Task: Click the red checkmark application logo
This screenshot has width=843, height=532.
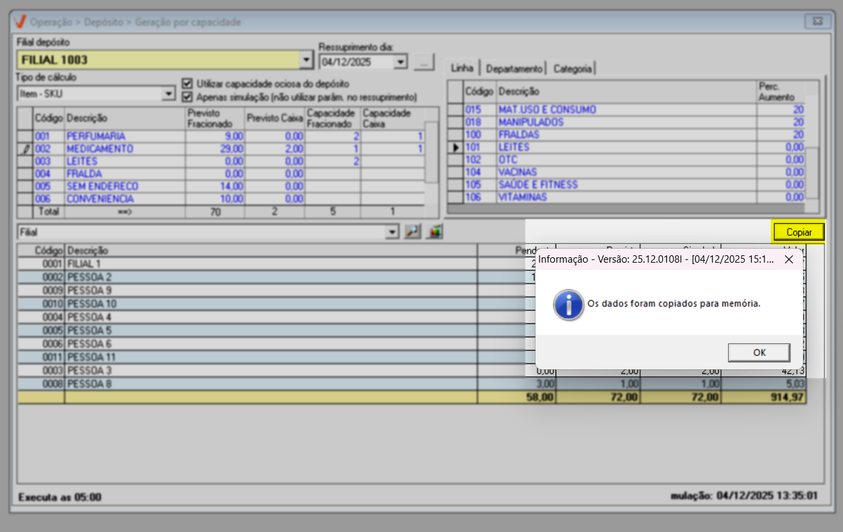Action: [x=19, y=22]
